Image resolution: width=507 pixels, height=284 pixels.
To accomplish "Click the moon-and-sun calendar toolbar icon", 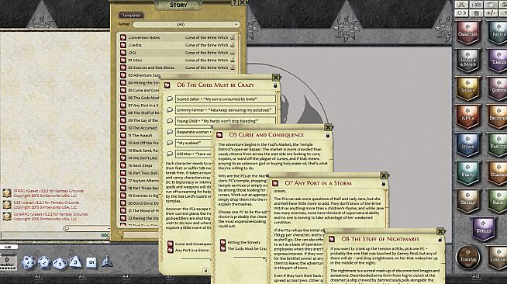I will tap(461, 13).
